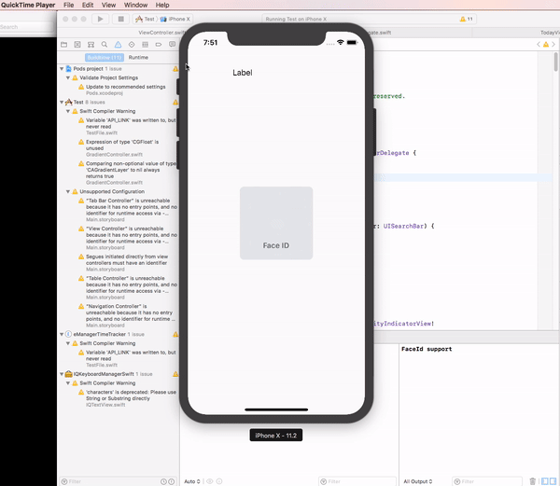This screenshot has height=486, width=560.
Task: Collapse eManagerTimeTracker group
Action: pyautogui.click(x=62, y=334)
